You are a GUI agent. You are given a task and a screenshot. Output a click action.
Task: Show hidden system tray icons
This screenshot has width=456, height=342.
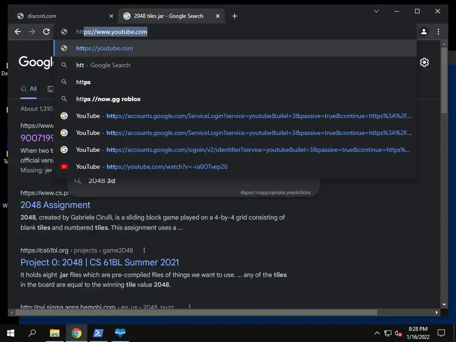377,333
